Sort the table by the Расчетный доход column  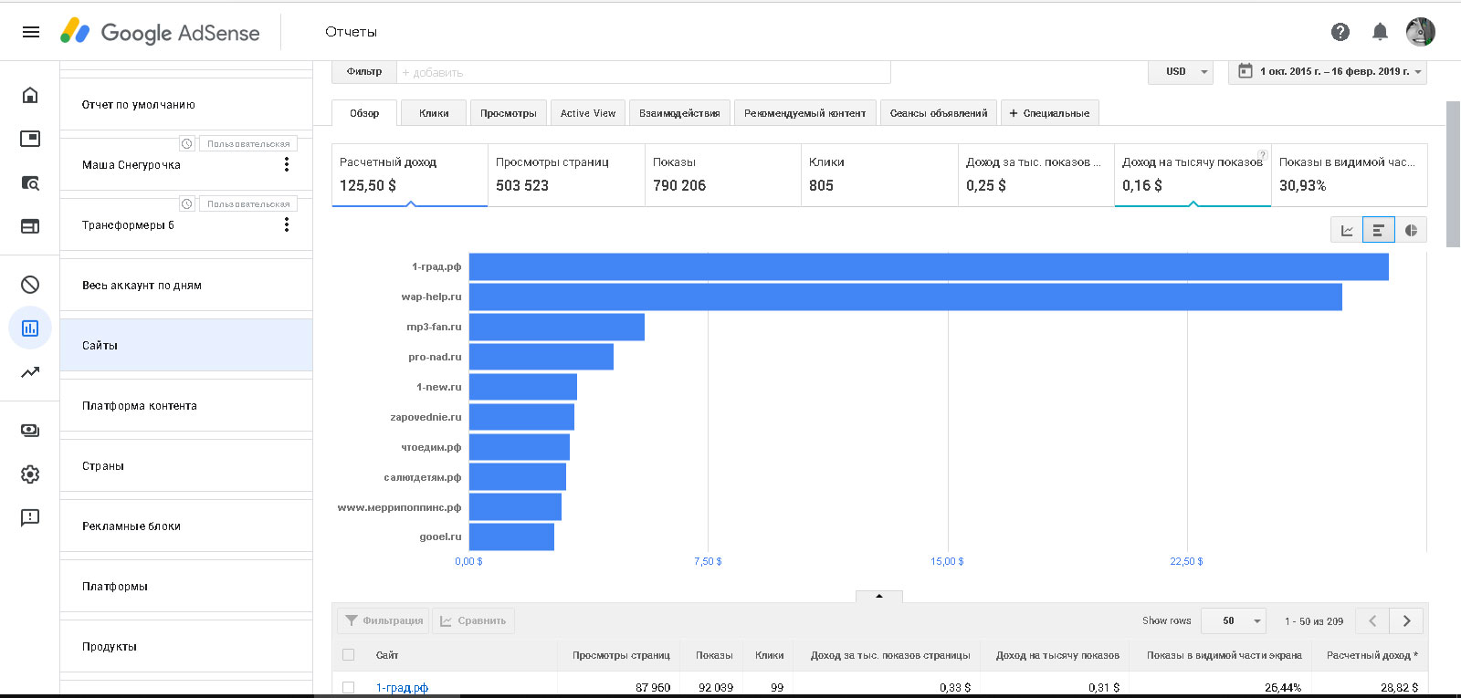1371,655
